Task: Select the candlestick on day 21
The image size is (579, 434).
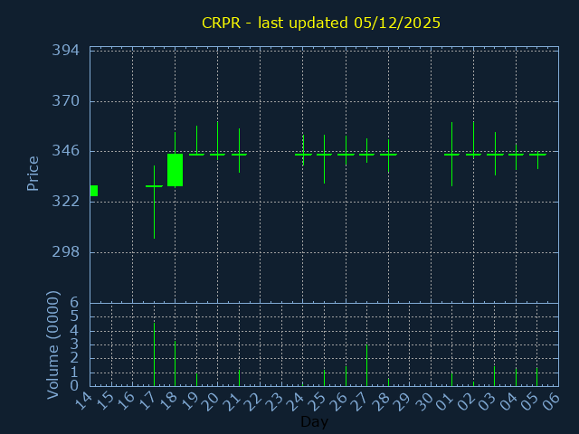Action: pyautogui.click(x=239, y=151)
